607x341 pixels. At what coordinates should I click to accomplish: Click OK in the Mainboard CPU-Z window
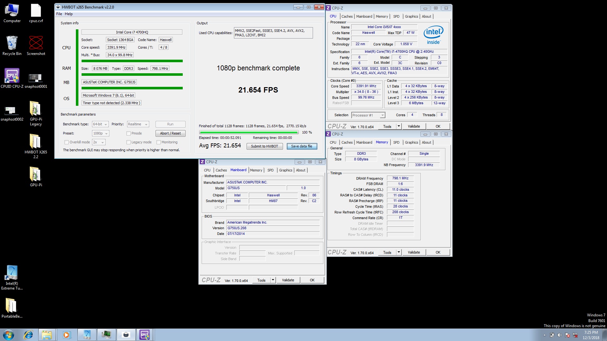(x=312, y=280)
